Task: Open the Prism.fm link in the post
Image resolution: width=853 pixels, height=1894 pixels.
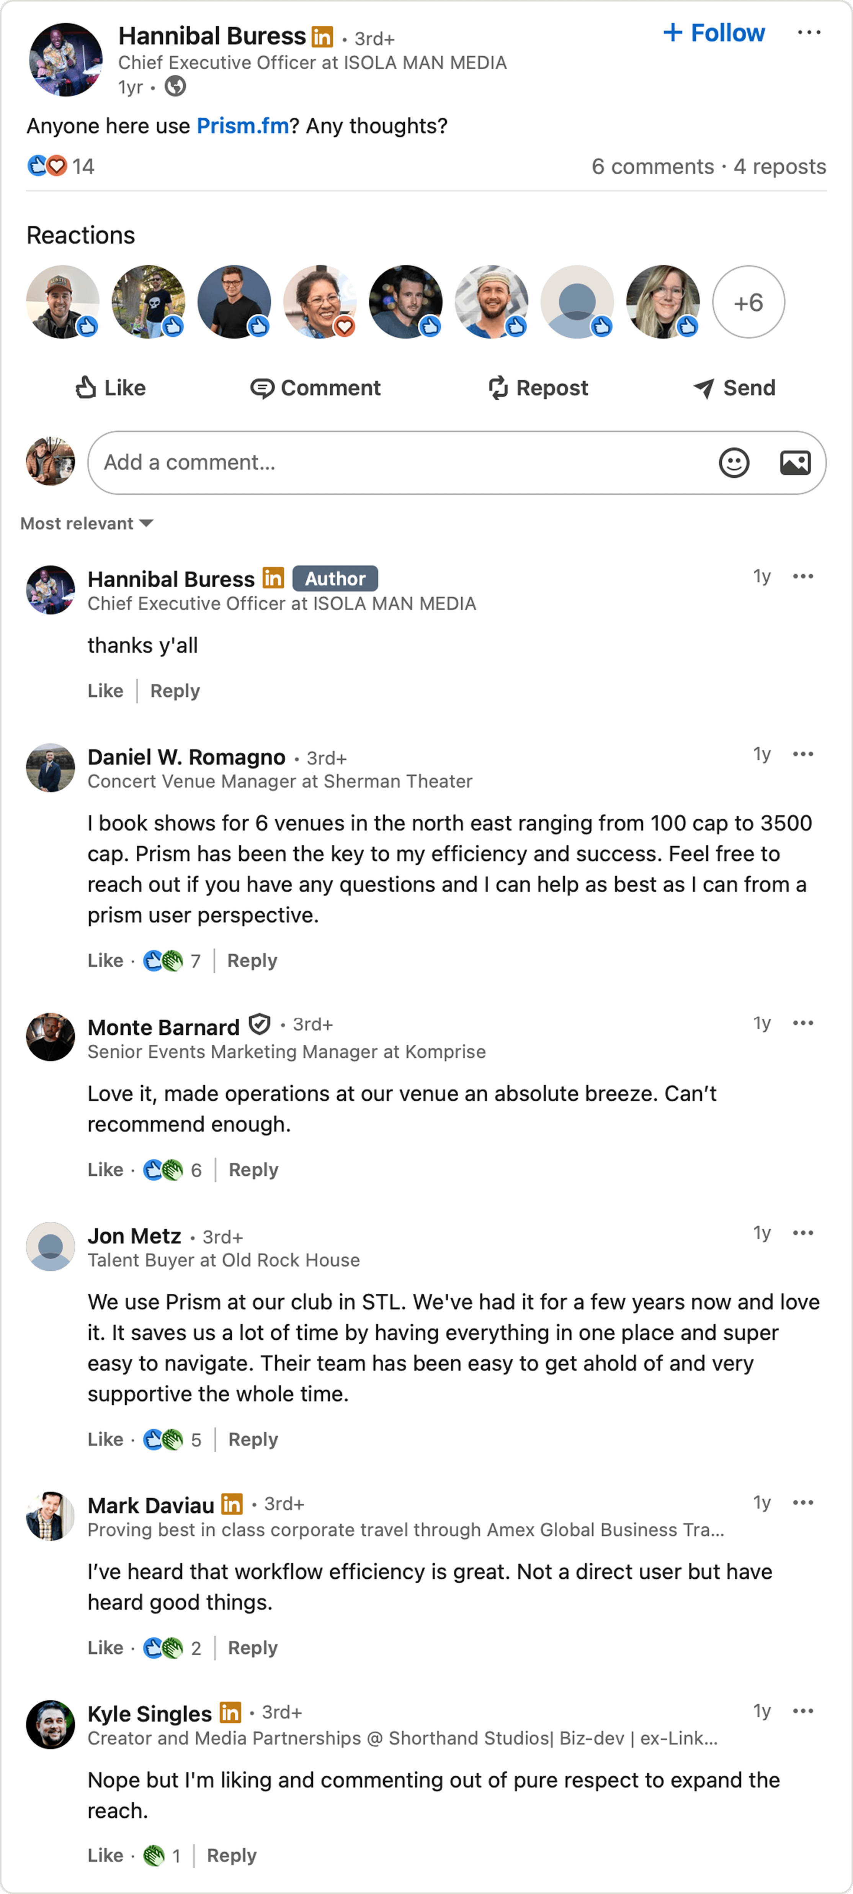Action: (242, 126)
